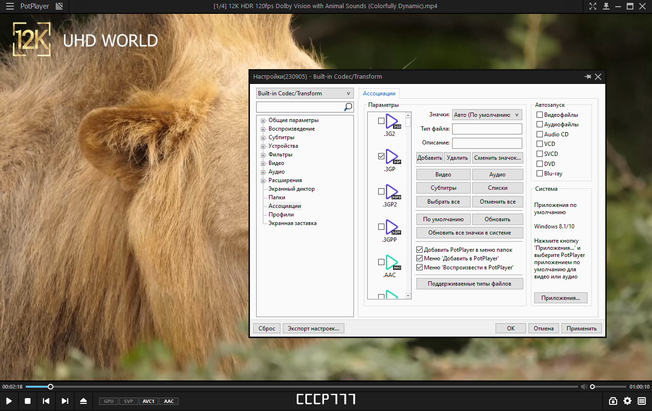Open the PotPlayer main menu

[x=10, y=6]
